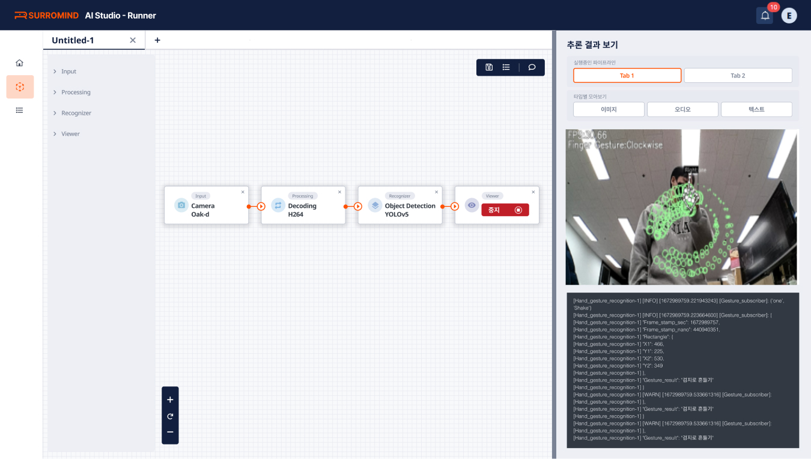Image resolution: width=811 pixels, height=459 pixels.
Task: Open the list icon in left sidebar
Action: [20, 111]
